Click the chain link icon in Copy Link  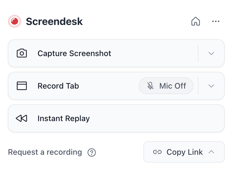pyautogui.click(x=157, y=152)
